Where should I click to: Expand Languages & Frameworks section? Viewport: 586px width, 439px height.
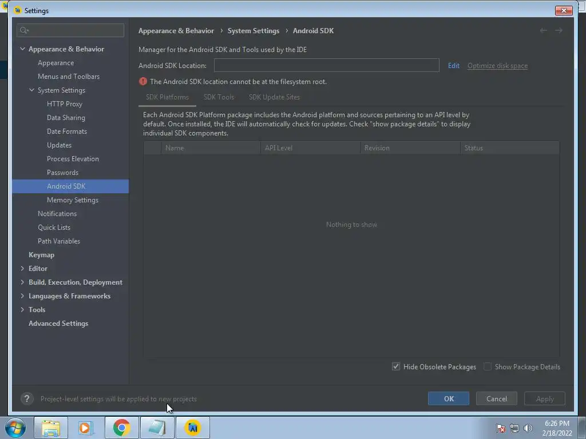click(x=22, y=296)
